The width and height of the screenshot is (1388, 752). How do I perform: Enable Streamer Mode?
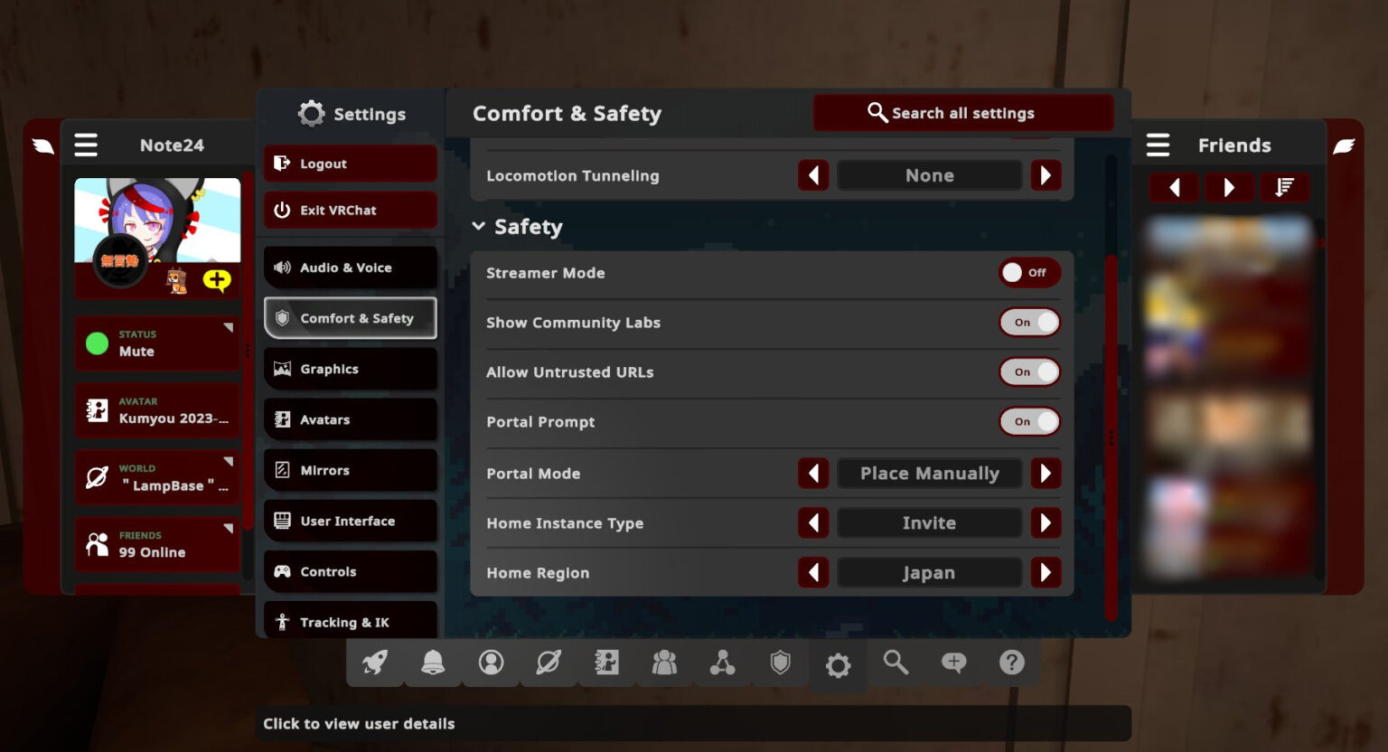point(1028,272)
